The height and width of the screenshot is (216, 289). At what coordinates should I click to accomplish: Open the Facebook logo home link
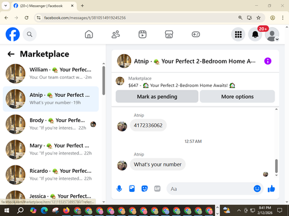(x=13, y=35)
